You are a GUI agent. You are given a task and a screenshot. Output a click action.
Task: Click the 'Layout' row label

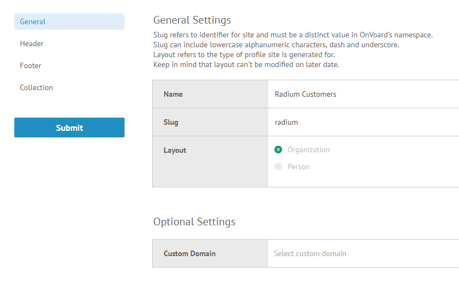pyautogui.click(x=175, y=150)
